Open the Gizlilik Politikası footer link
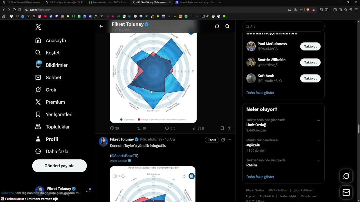The height and width of the screenshot is (202, 360). [x=279, y=190]
